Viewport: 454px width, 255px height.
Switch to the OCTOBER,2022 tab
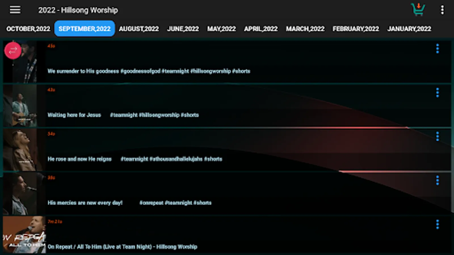click(x=28, y=28)
